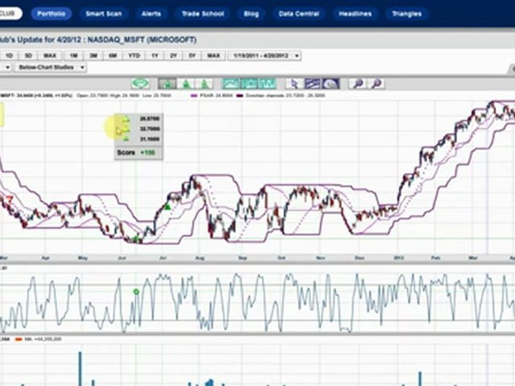The height and width of the screenshot is (386, 515).
Task: Click the green triangle marker near Jun low
Action: pos(136,238)
